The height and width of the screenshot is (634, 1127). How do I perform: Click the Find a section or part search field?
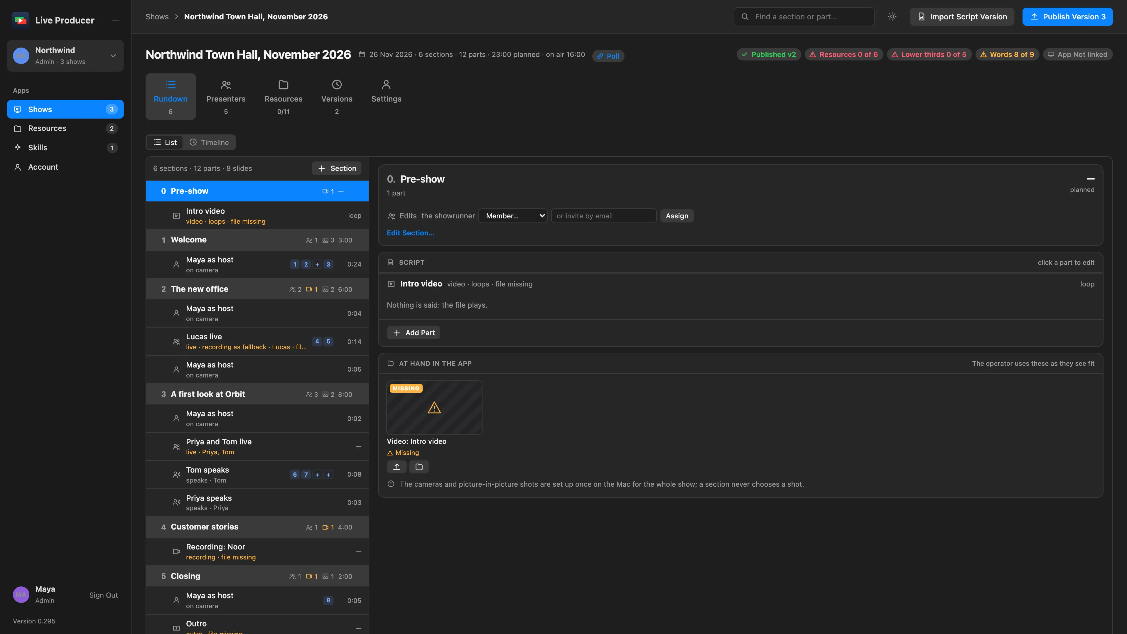point(804,17)
